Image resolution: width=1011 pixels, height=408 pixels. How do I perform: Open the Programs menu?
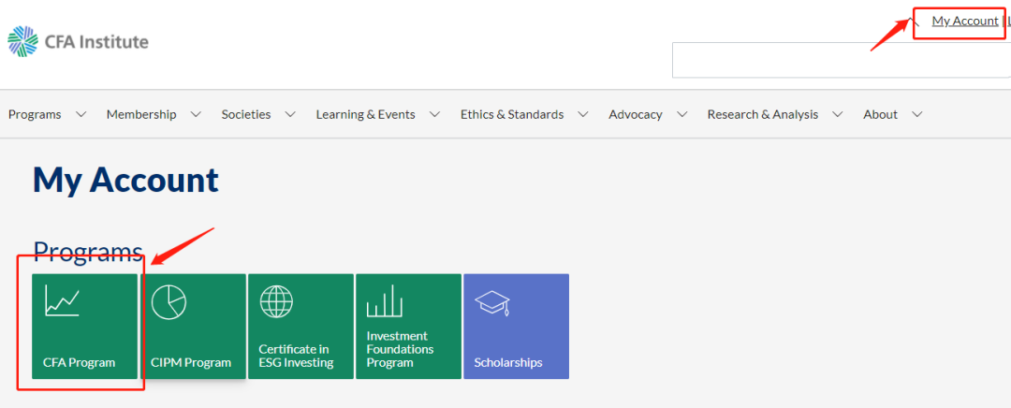click(35, 115)
